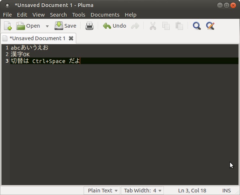
Task: Toggle INS insert mode indicator
Action: (x=226, y=191)
